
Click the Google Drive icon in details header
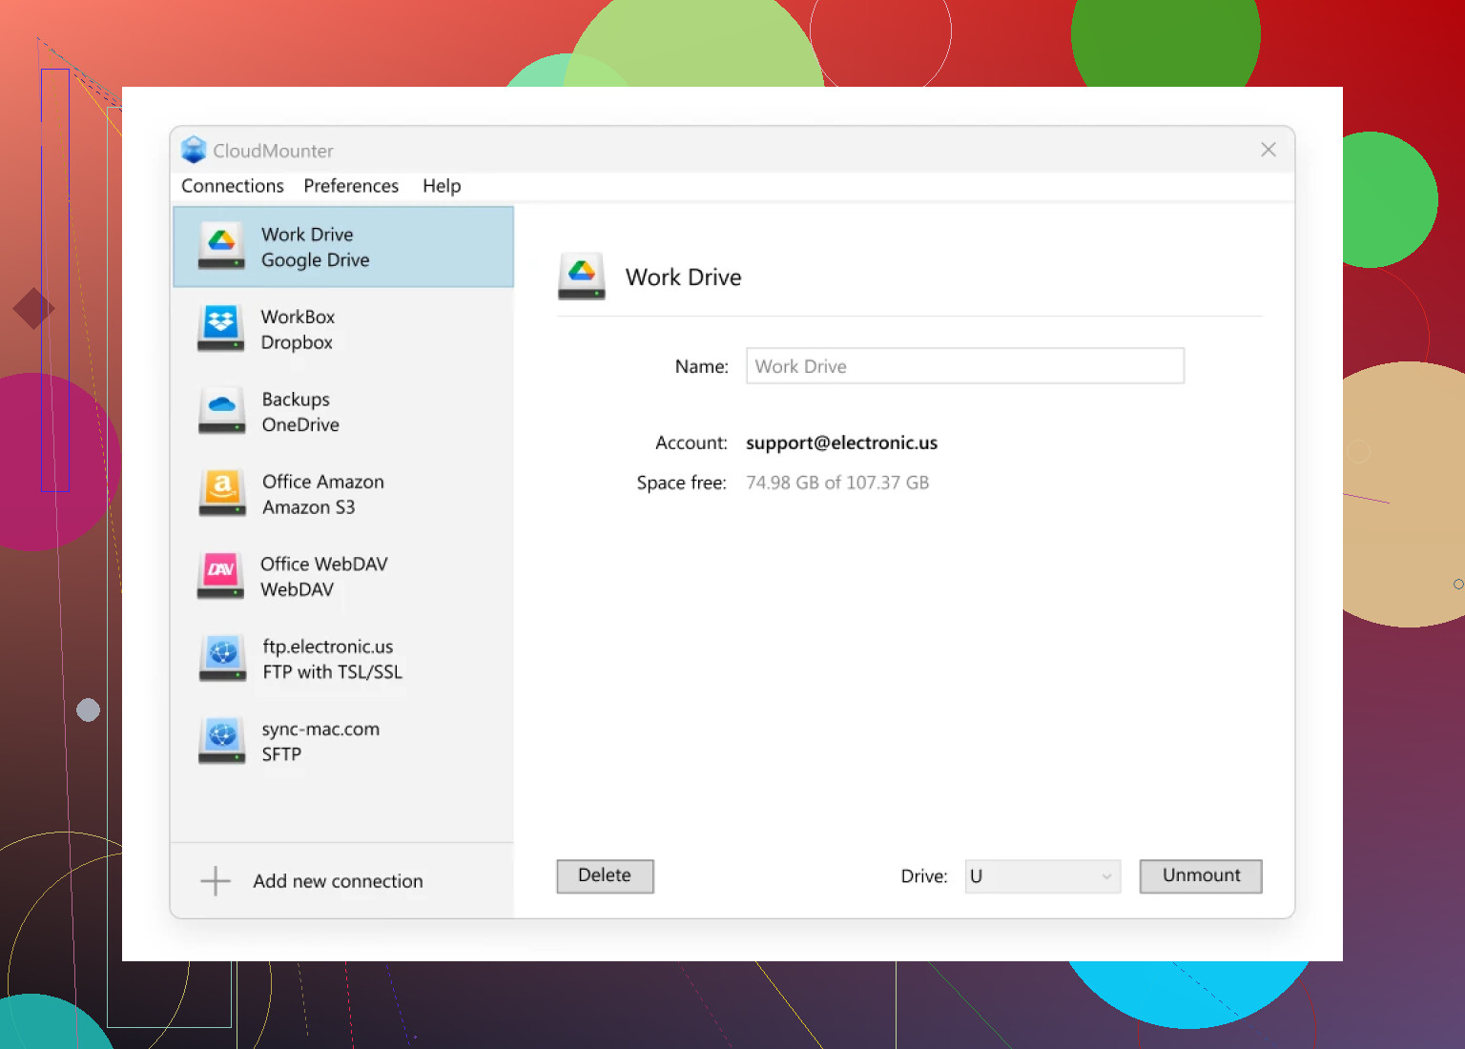coord(582,277)
